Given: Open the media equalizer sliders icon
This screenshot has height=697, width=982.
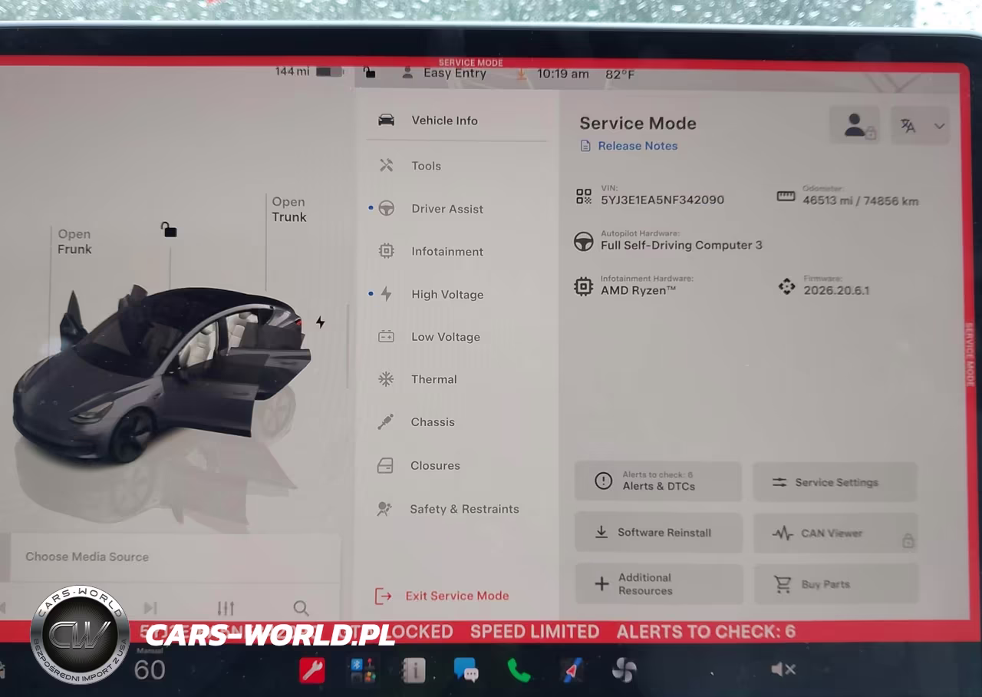Looking at the screenshot, I should click(226, 608).
